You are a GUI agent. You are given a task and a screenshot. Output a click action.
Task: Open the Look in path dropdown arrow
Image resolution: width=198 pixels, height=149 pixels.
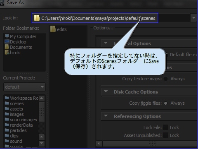coord(193,18)
